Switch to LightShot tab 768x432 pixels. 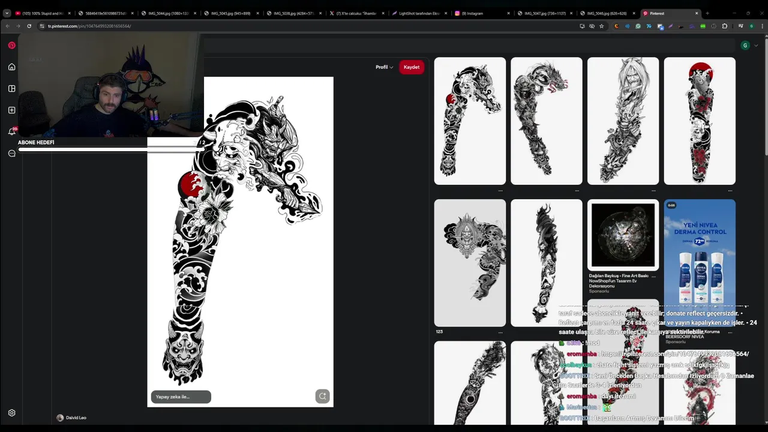pyautogui.click(x=419, y=13)
